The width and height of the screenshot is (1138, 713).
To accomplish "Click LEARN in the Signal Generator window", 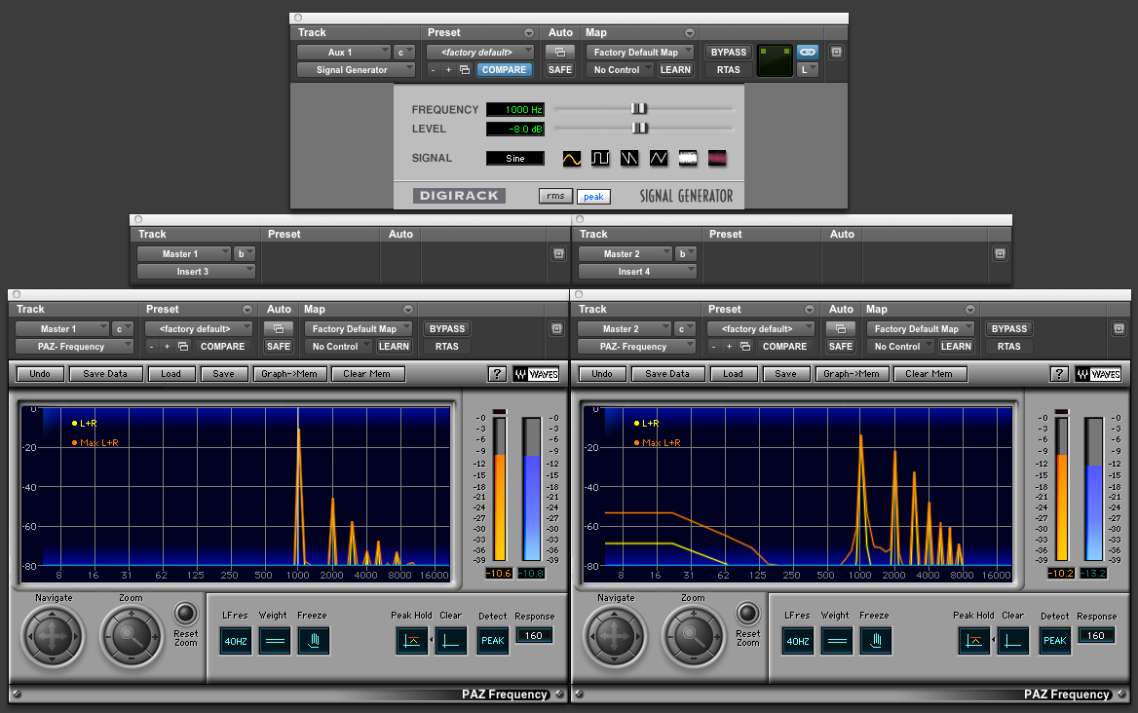I will click(675, 69).
